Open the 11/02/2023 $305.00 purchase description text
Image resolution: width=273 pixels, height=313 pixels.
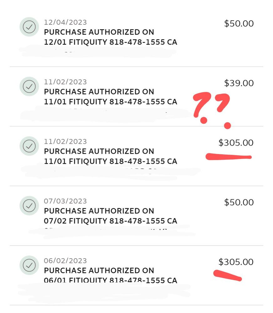click(110, 156)
